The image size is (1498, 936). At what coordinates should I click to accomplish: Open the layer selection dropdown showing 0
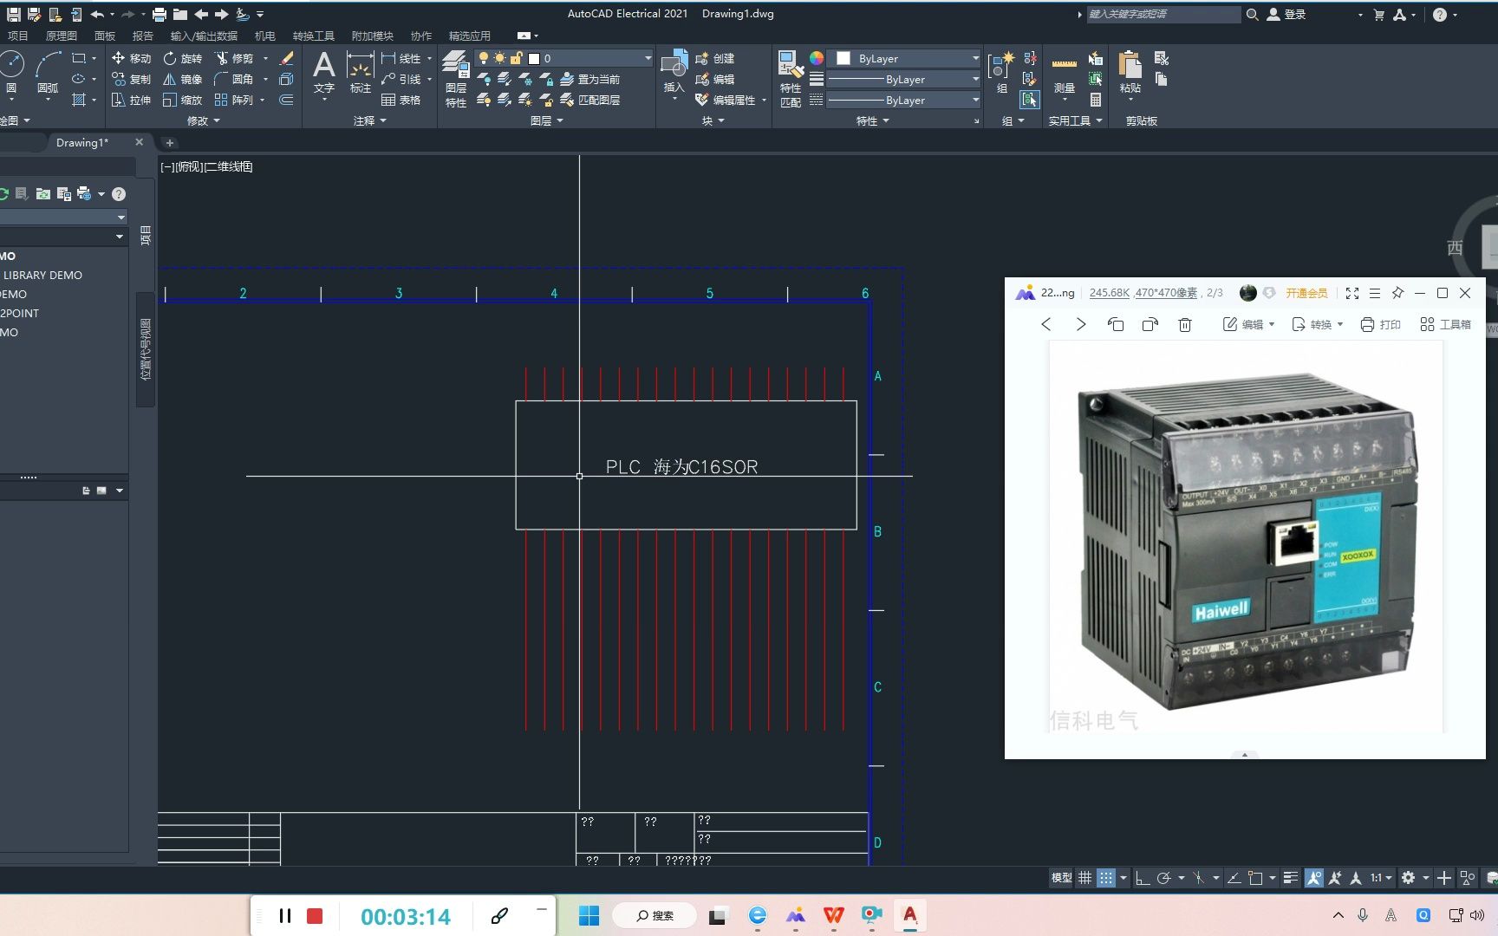click(563, 58)
